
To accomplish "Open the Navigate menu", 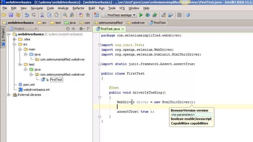I will point(37,8).
